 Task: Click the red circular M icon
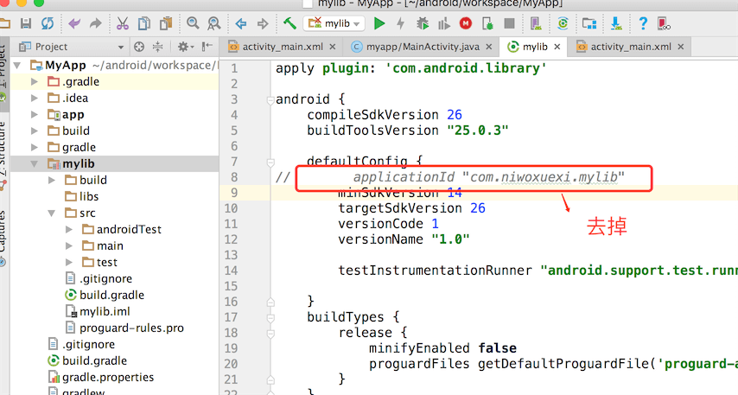466,23
